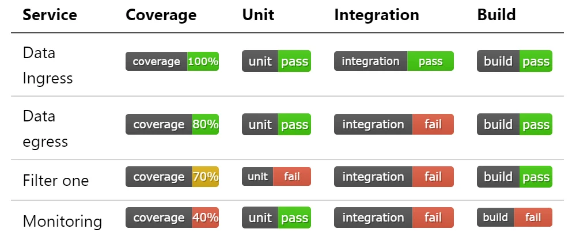Image resolution: width=576 pixels, height=248 pixels.
Task: Click the Filter one build pass badge
Action: pyautogui.click(x=514, y=177)
